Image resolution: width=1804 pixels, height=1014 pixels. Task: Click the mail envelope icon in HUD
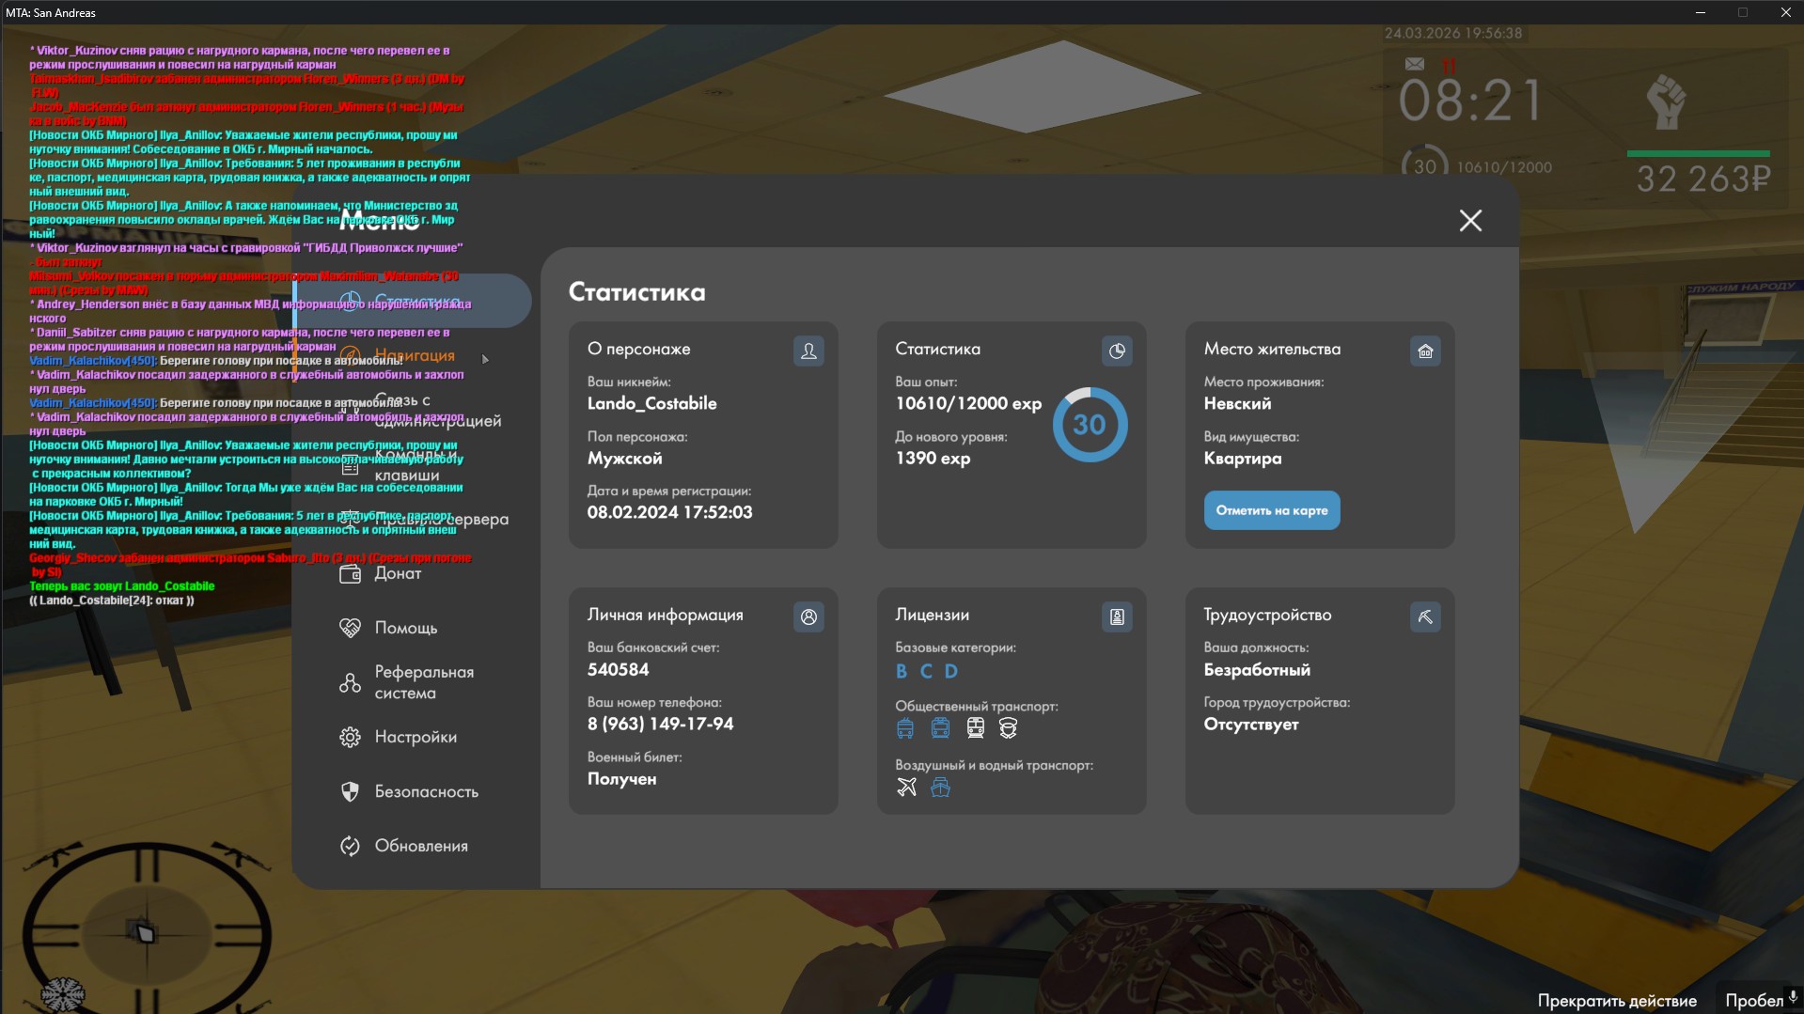click(x=1414, y=64)
